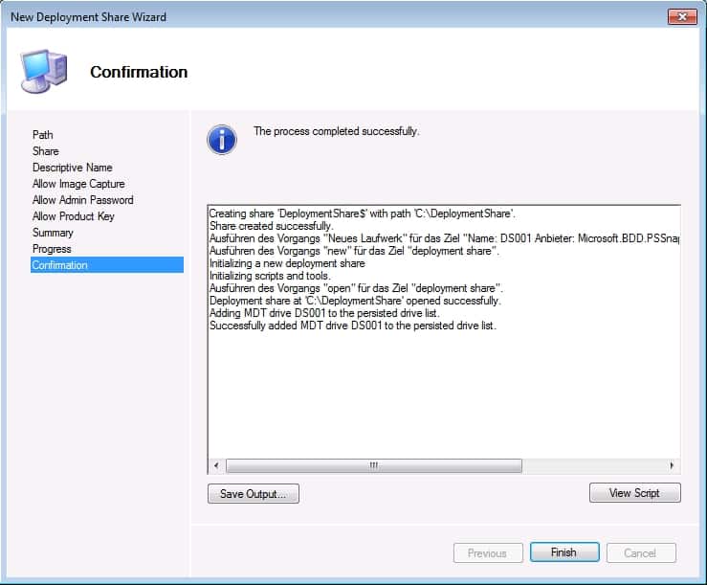Click the horizontal scrollbar thumb in the output box

pyautogui.click(x=374, y=465)
